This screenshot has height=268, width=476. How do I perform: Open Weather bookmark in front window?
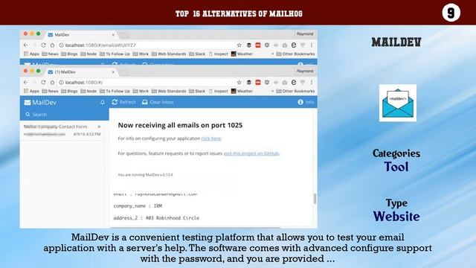pos(242,91)
